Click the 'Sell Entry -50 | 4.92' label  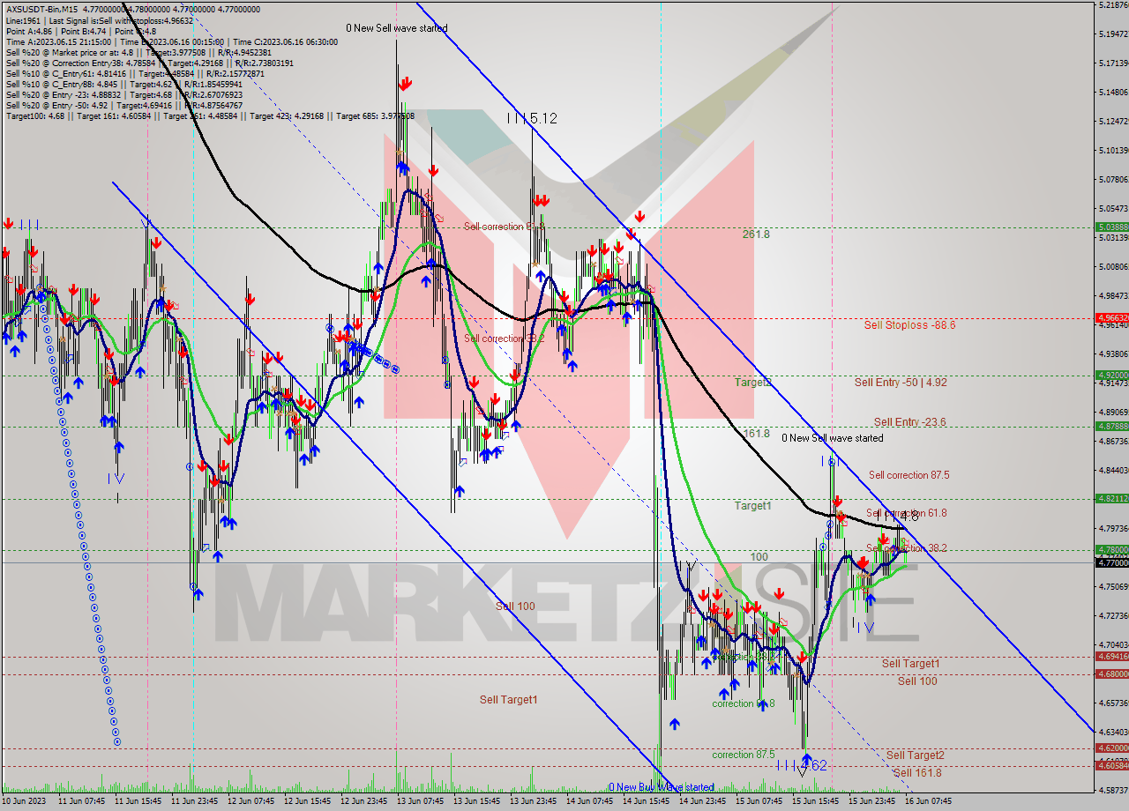click(x=901, y=383)
